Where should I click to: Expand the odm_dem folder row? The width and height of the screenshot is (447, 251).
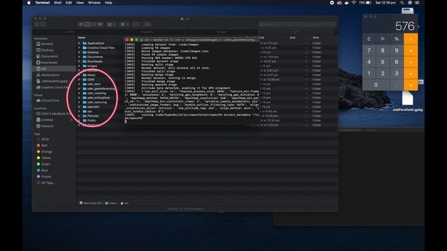tap(79, 84)
